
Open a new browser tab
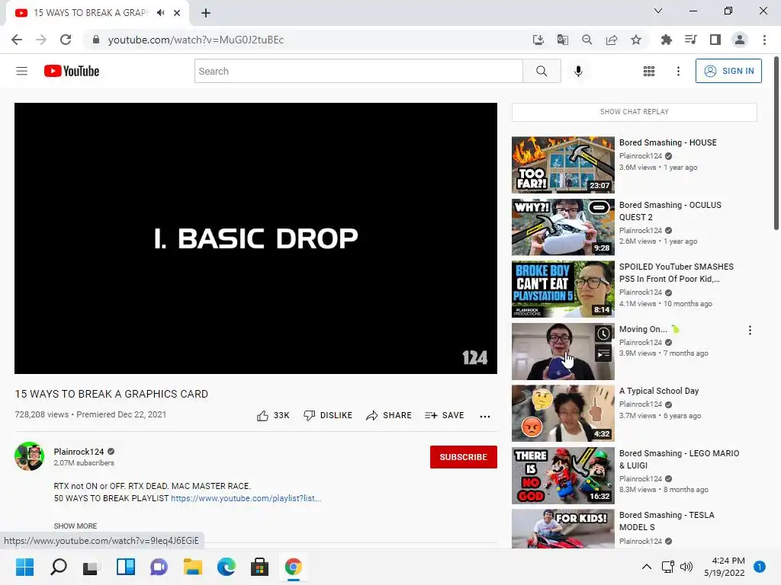point(206,13)
